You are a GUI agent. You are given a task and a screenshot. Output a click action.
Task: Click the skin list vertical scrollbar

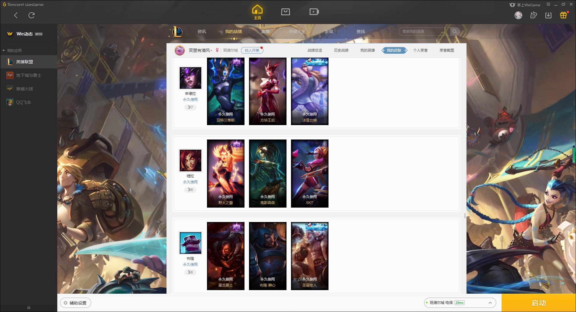click(465, 216)
